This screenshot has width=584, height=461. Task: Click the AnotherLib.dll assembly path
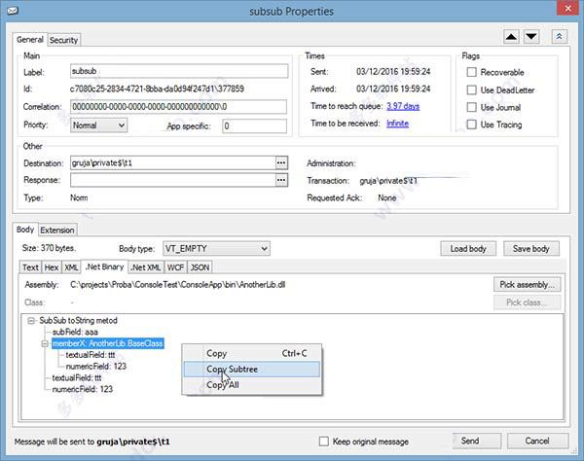(x=178, y=285)
